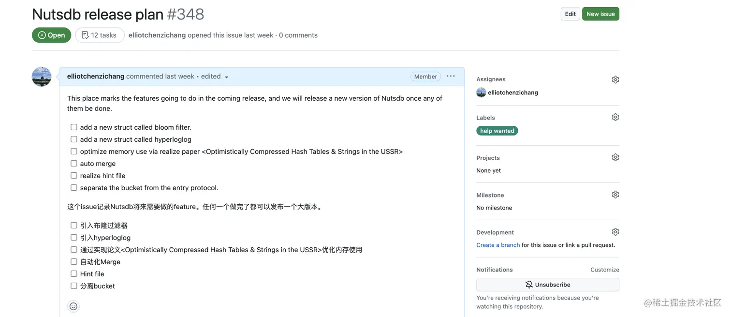Click the Milestone sidebar heading
Screen dimensions: 731x317
coord(490,195)
